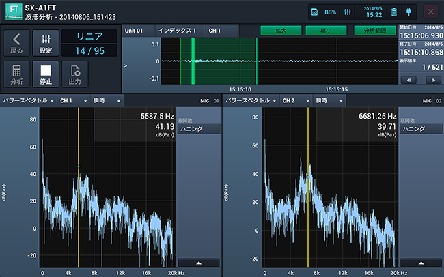Open the left パワースペクトル dropdown
The height and width of the screenshot is (277, 444).
tap(27, 100)
